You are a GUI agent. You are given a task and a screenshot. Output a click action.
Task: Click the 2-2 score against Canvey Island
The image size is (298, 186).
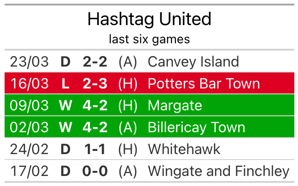click(95, 62)
